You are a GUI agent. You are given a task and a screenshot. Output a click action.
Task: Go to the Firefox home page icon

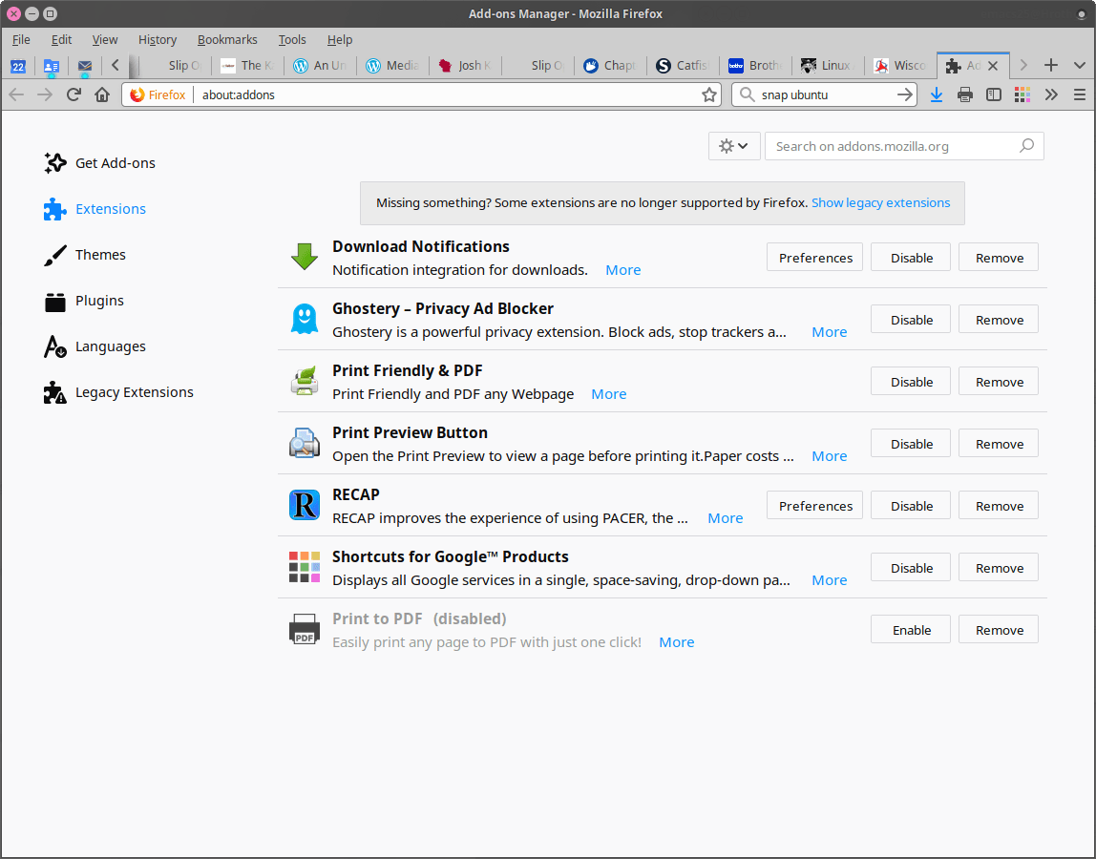click(102, 94)
